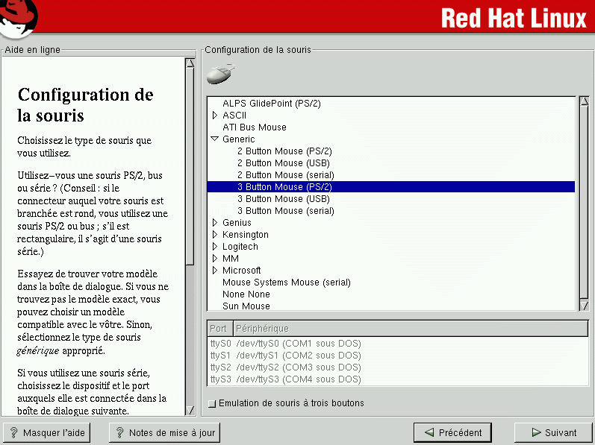
Task: Expand the ASCII mouse category
Action: (x=215, y=116)
